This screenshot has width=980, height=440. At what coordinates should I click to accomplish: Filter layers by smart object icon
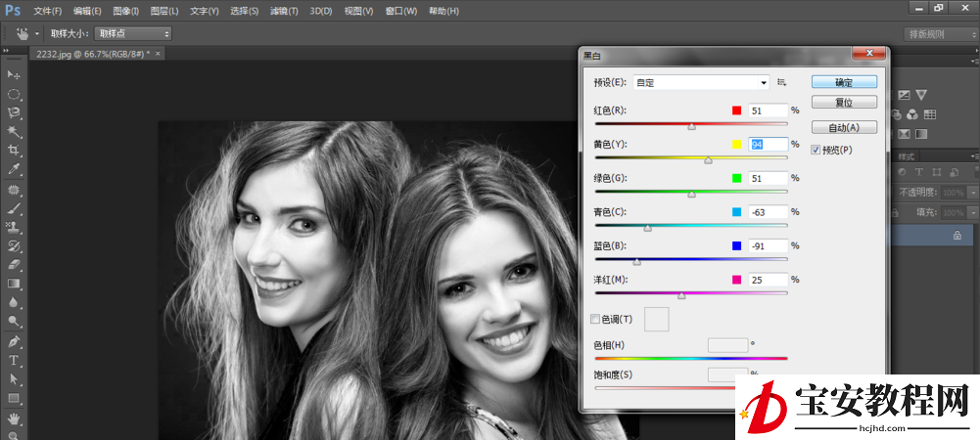click(x=954, y=172)
